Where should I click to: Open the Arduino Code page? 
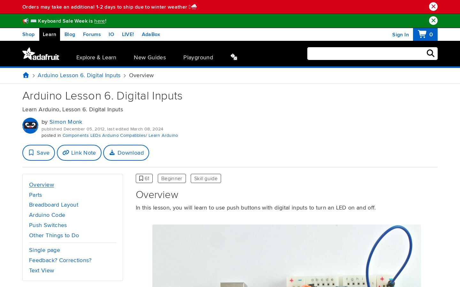(x=47, y=215)
